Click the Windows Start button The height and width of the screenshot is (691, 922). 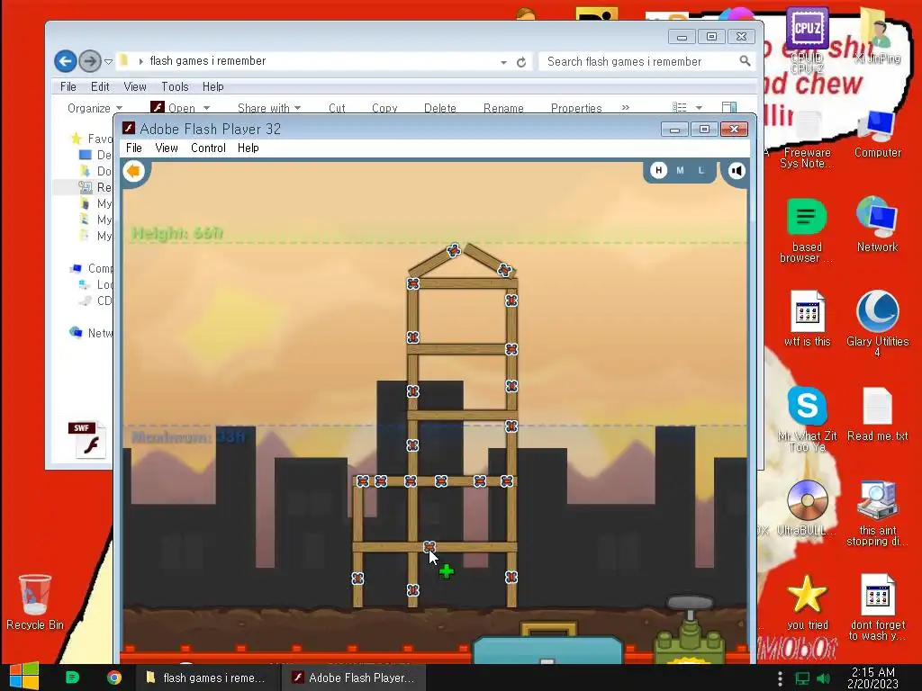pos(24,678)
